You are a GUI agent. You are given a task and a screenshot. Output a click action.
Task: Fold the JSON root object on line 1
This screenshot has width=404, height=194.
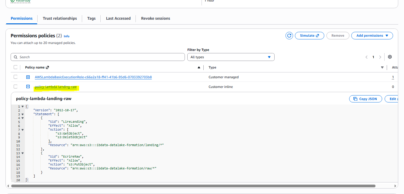[22, 107]
